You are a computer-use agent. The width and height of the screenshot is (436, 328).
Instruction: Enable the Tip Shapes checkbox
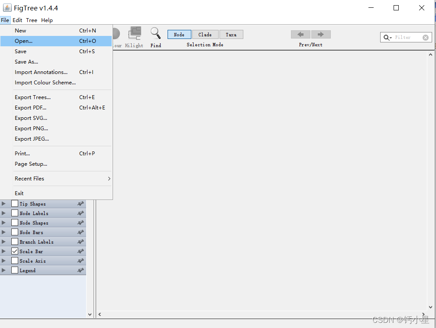click(x=15, y=203)
